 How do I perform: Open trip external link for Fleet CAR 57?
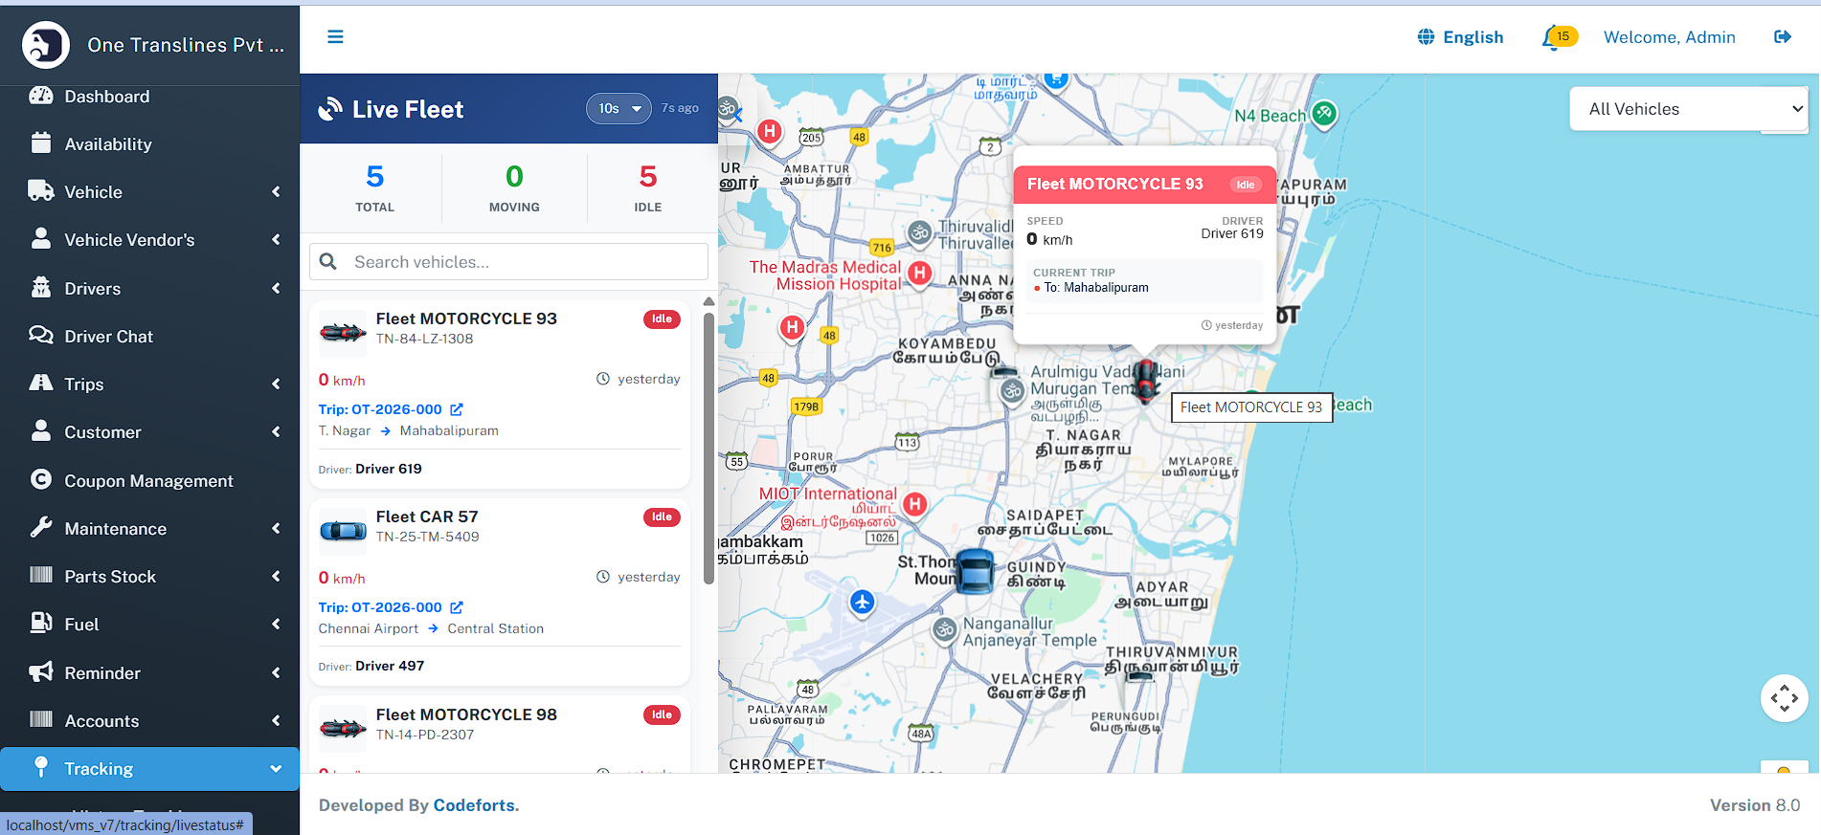457,607
